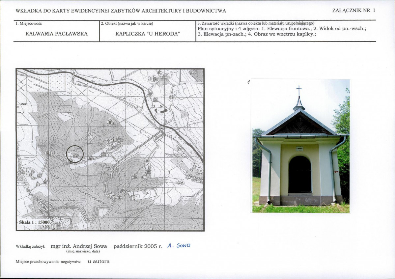Click the red cross mark on chapel wall
The height and width of the screenshot is (279, 395).
(x=336, y=172)
